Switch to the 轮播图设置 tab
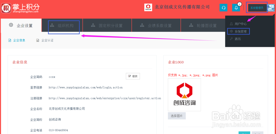Image resolution: width=276 pixels, height=134 pixels. tap(203, 25)
